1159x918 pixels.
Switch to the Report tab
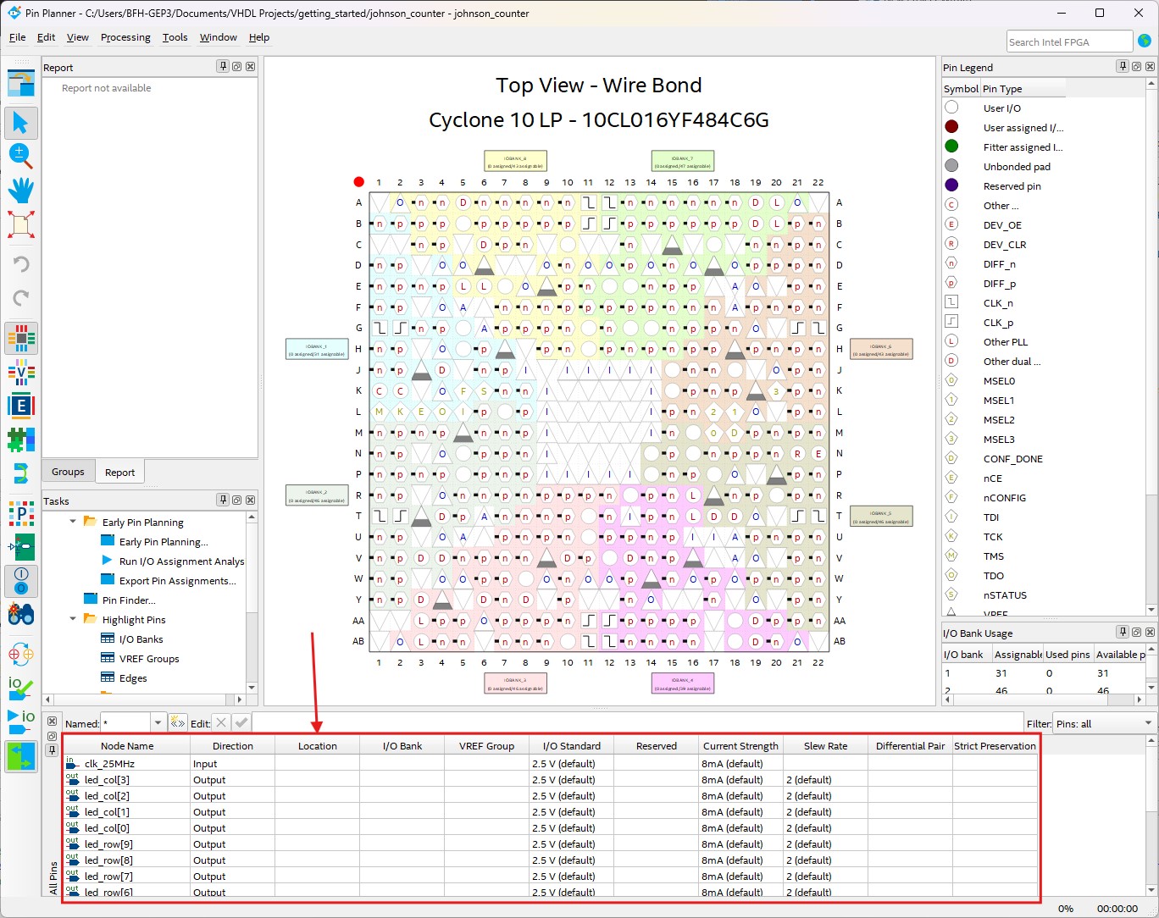119,472
